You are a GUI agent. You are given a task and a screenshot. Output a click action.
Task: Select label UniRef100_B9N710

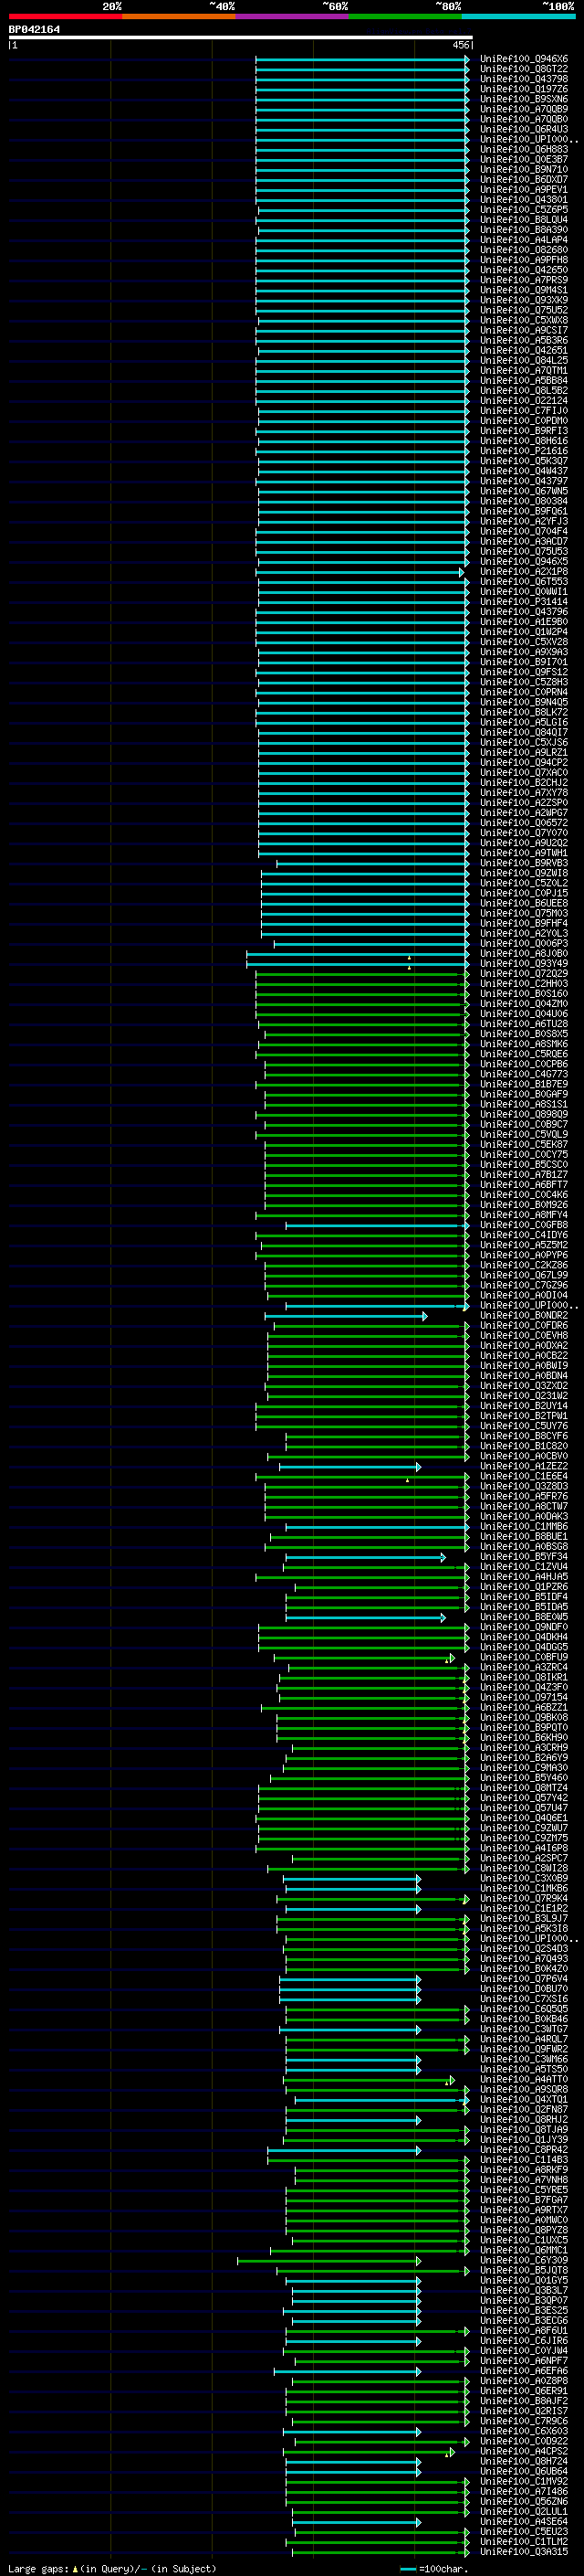[523, 169]
